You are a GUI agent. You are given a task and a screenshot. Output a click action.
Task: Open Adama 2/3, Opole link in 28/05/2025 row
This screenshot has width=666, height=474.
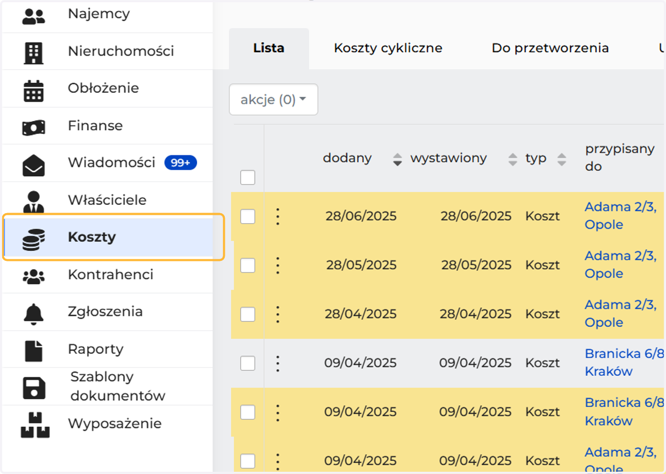[x=620, y=265]
